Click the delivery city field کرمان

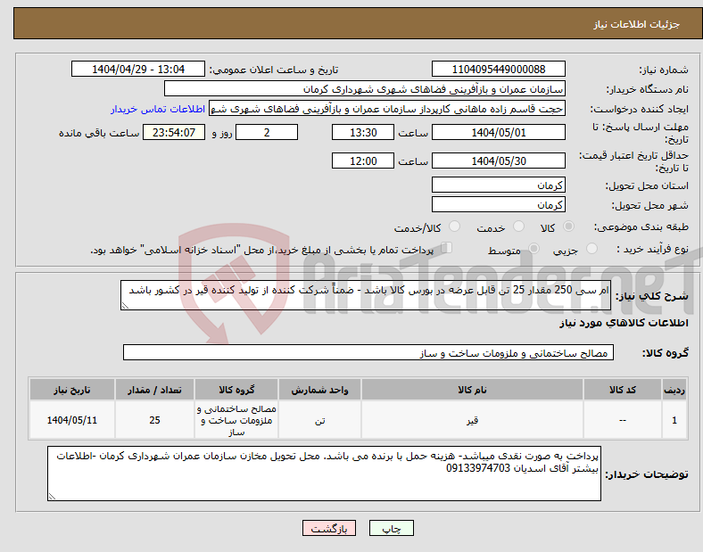498,205
